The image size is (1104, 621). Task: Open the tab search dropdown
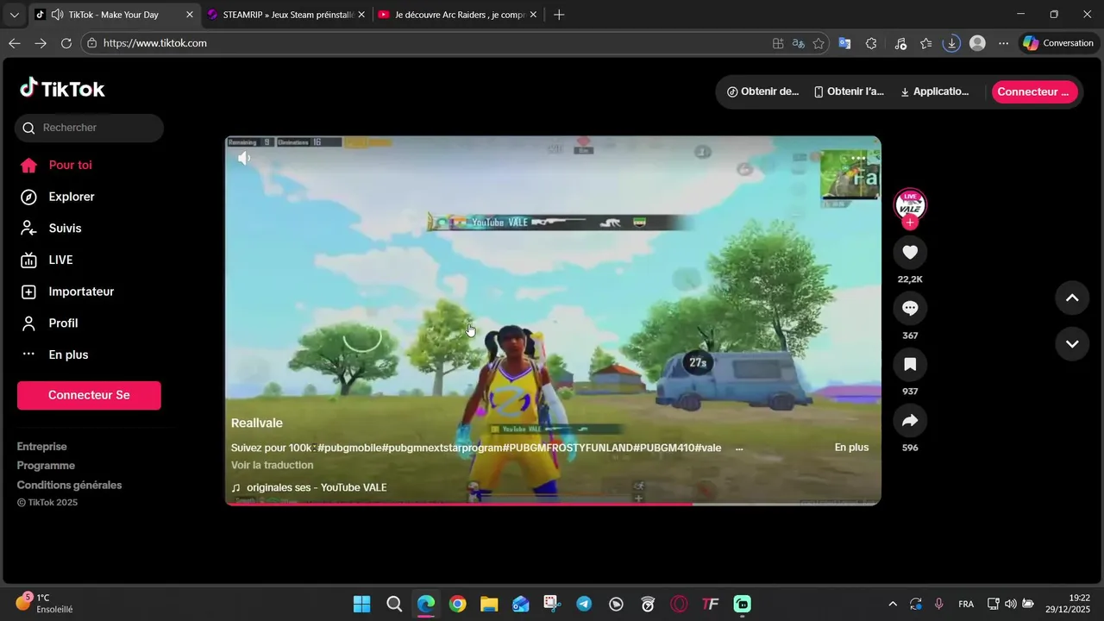(14, 15)
